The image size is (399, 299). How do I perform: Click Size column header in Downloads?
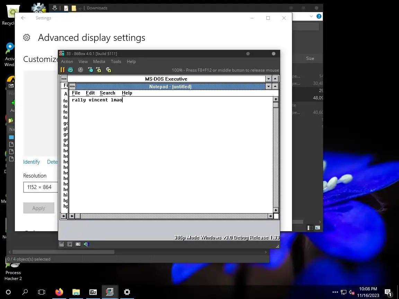pyautogui.click(x=310, y=58)
